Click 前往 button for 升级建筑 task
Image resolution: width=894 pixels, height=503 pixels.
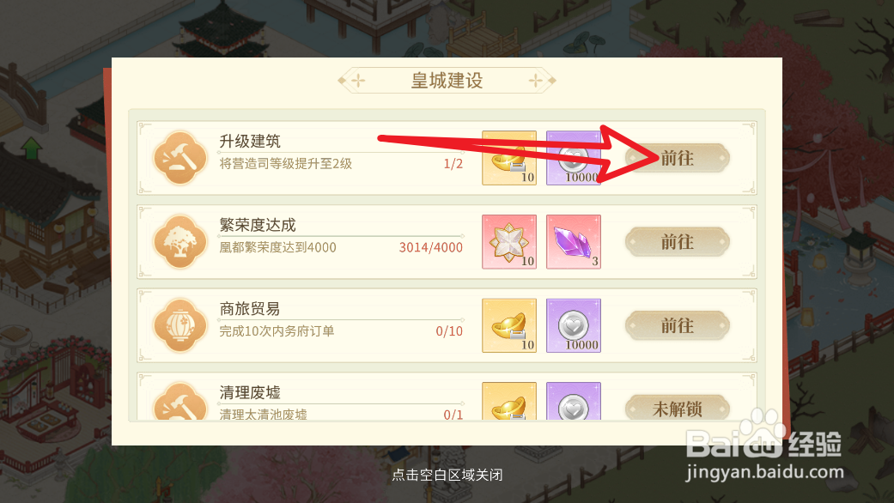678,158
